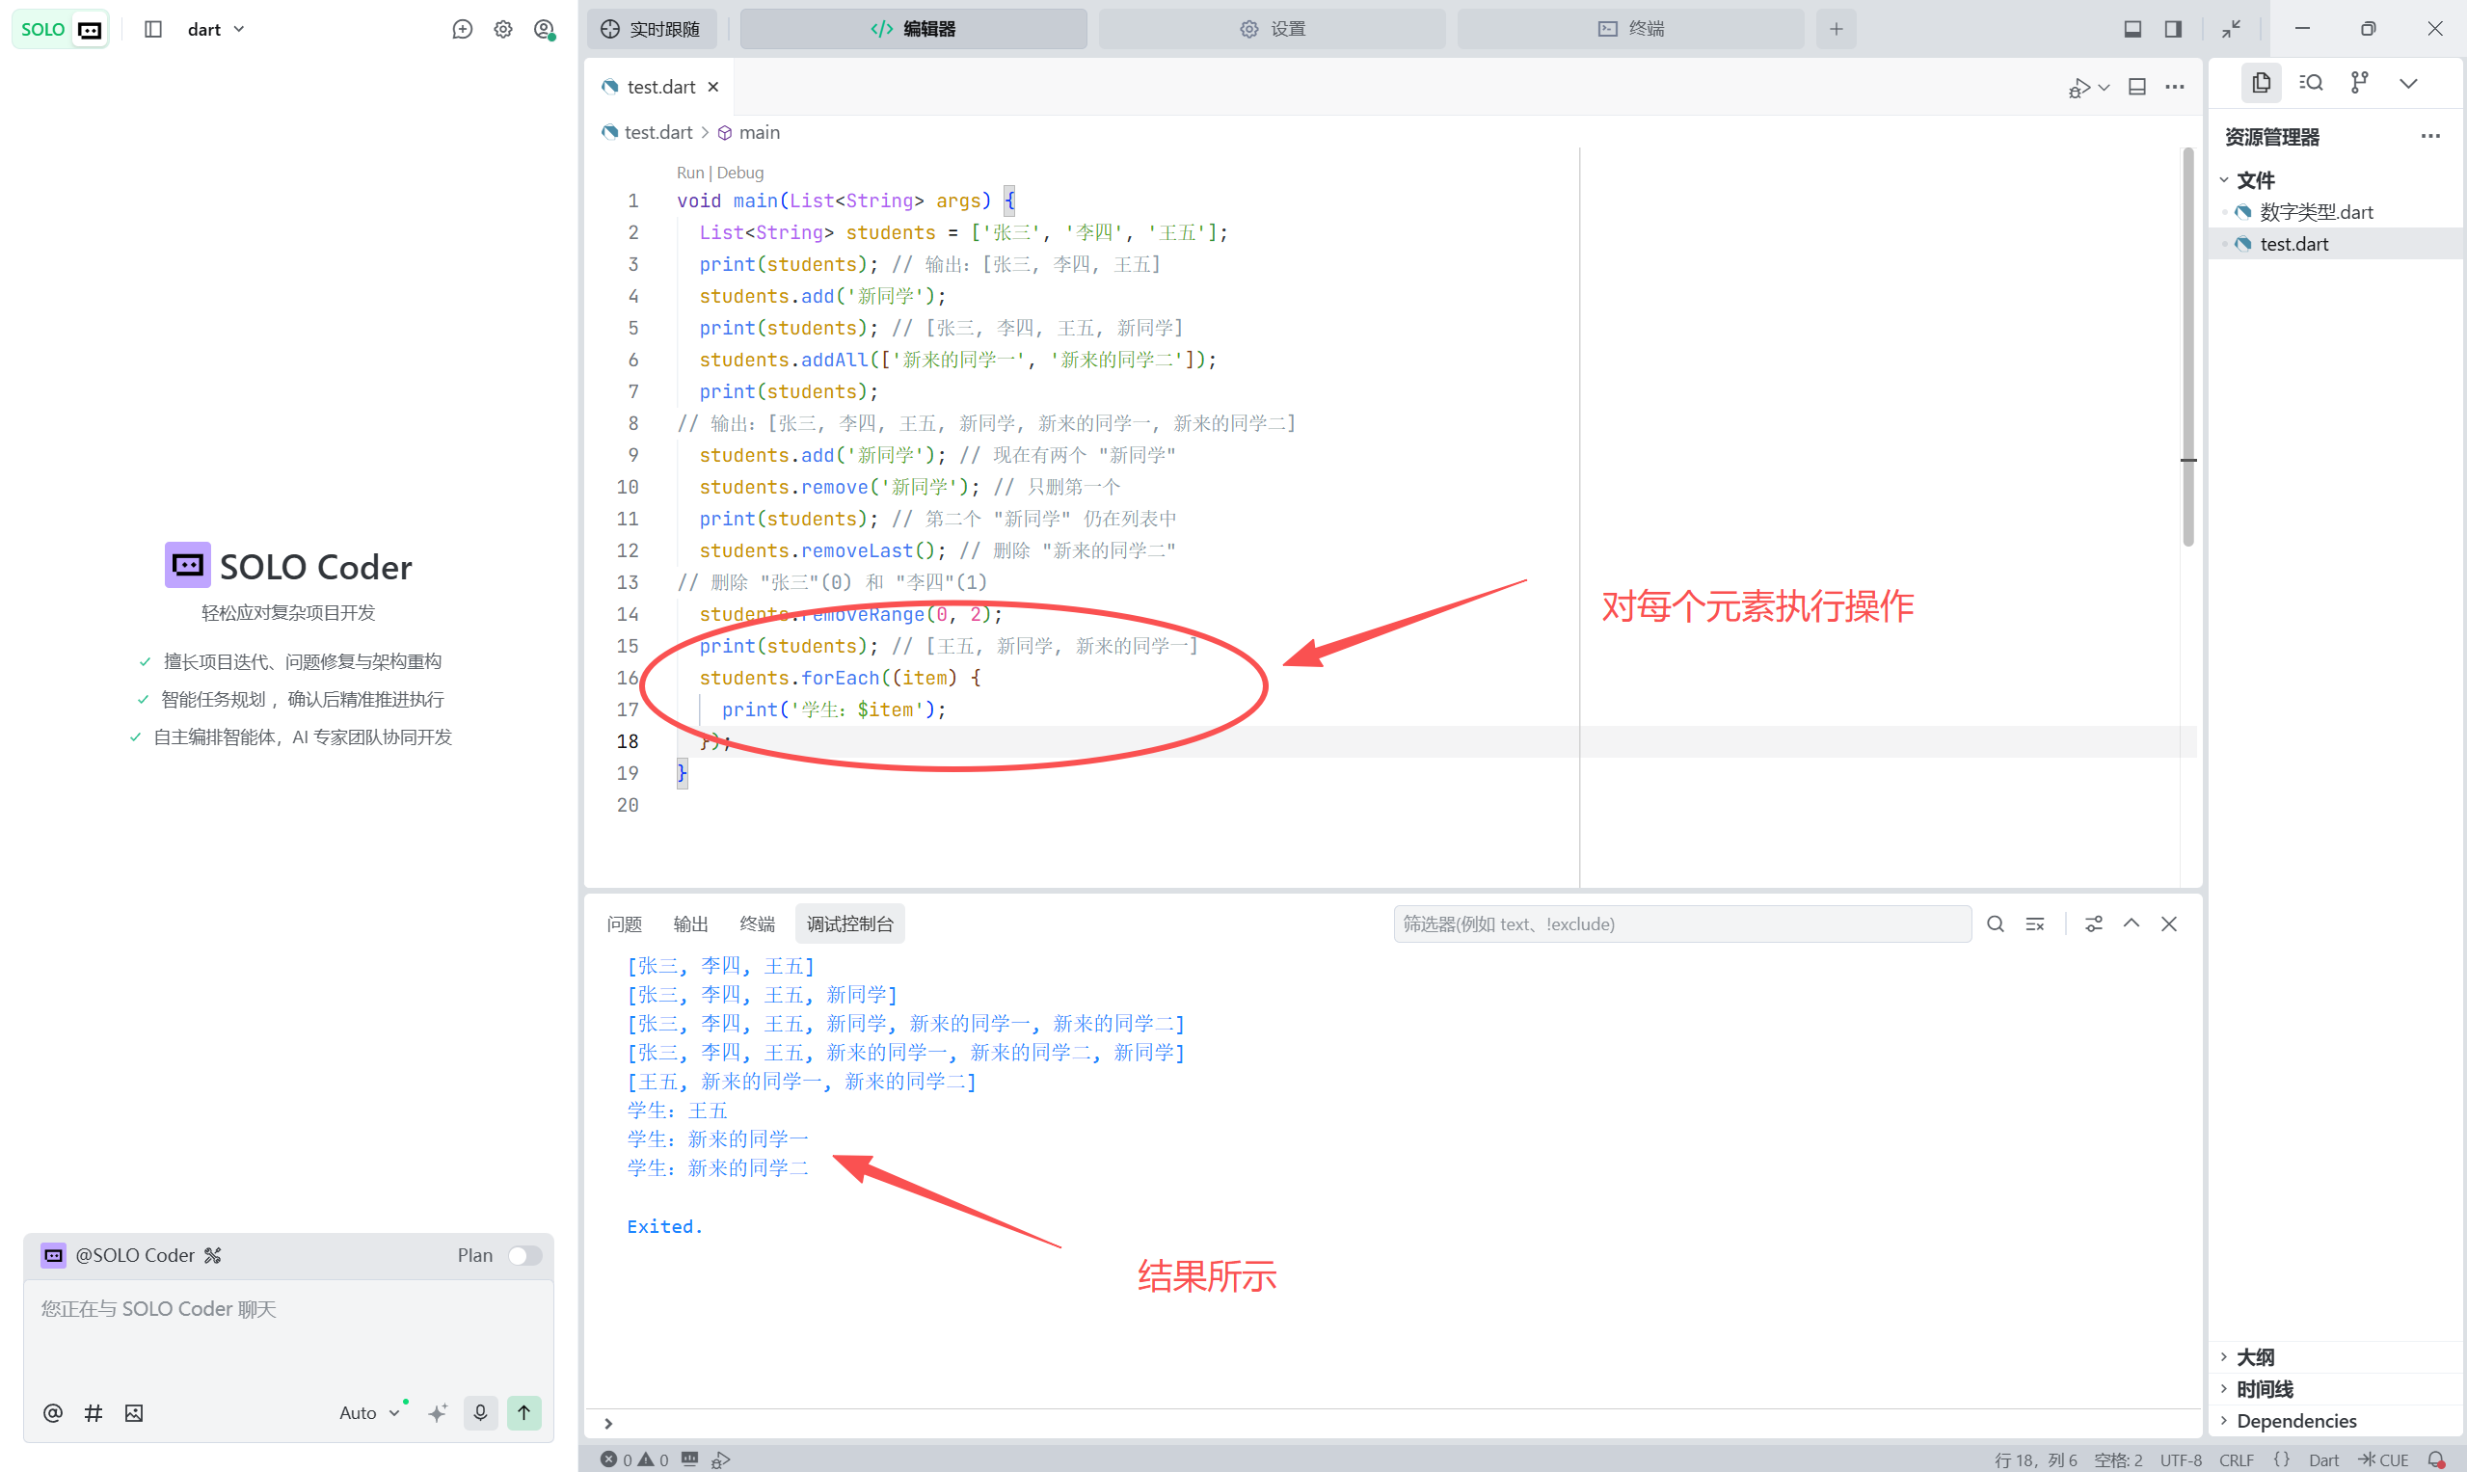Open the Auto model selector dropdown
2467x1472 pixels.
(x=368, y=1412)
